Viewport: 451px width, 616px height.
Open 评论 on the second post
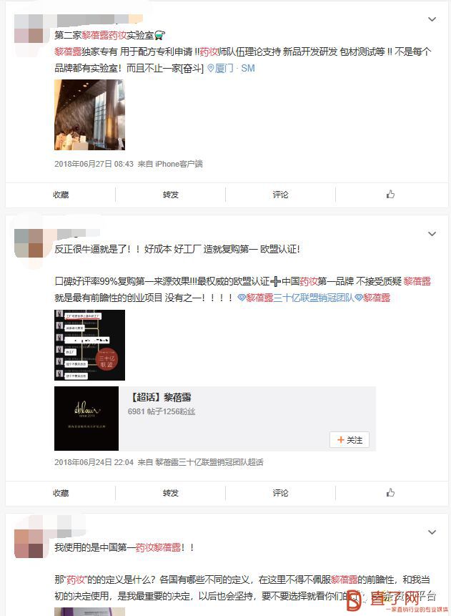pyautogui.click(x=280, y=493)
